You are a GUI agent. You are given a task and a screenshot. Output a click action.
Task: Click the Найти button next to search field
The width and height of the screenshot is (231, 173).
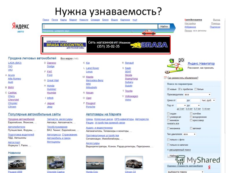point(164,27)
